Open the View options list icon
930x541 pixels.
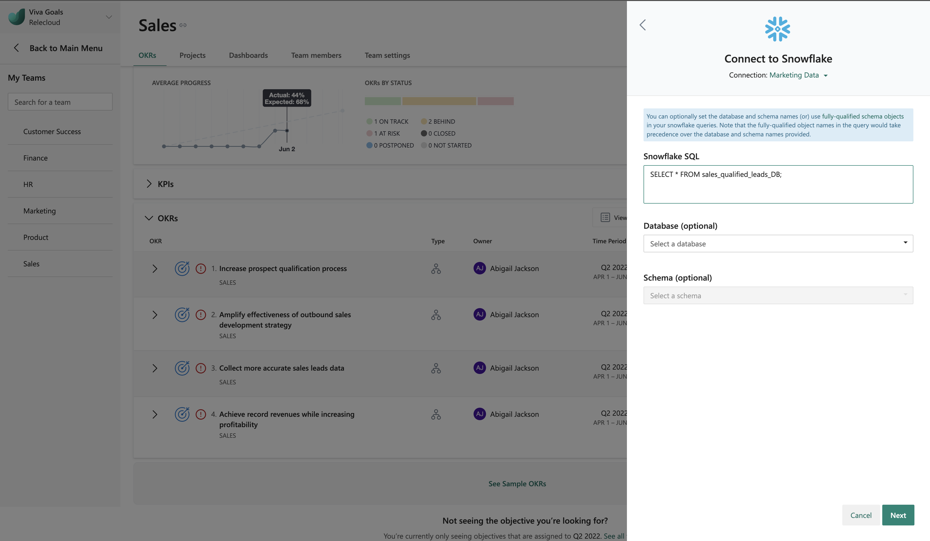[x=605, y=218]
